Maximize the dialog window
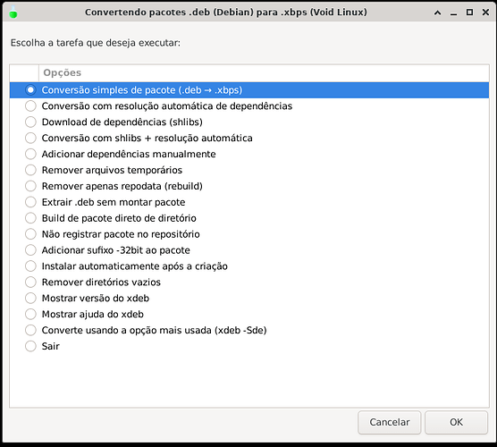The width and height of the screenshot is (497, 447). coord(469,13)
